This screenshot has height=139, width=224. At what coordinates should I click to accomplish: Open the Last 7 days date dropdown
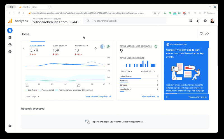[x=32, y=96]
